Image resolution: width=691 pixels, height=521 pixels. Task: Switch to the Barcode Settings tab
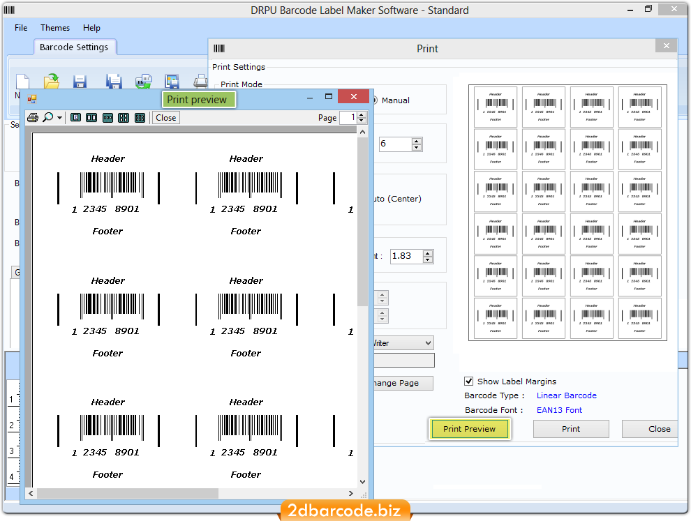tap(73, 47)
